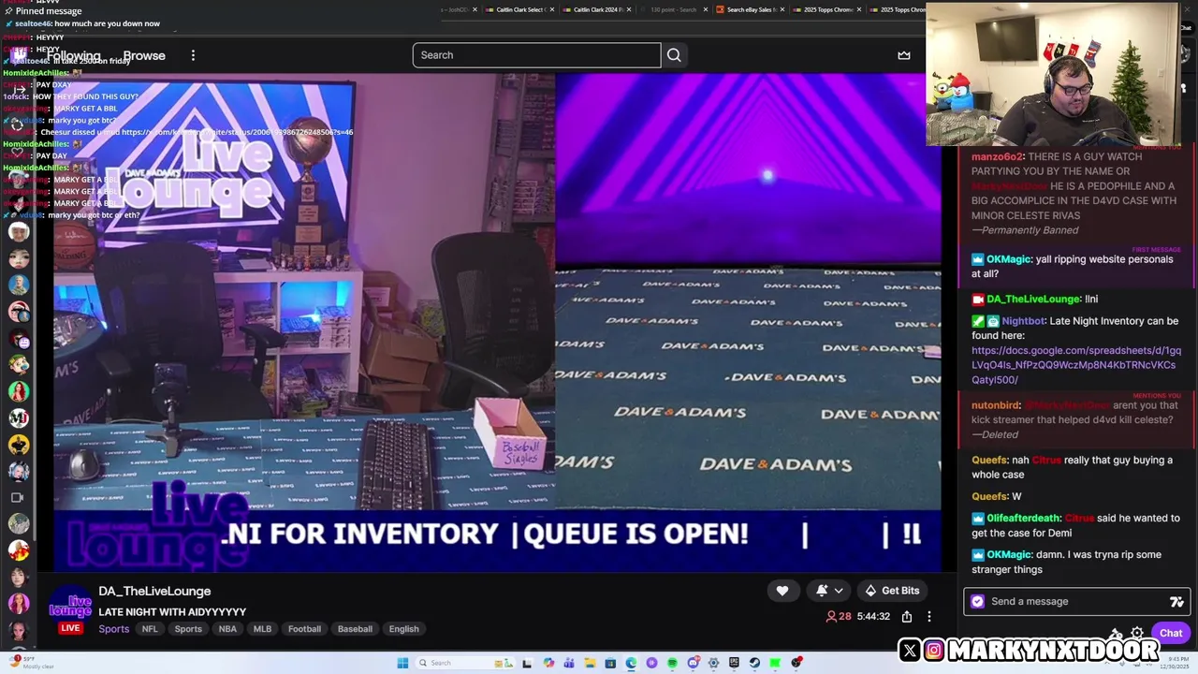Expand followed channels sidebar arrow
This screenshot has width=1198, height=674.
coord(18,90)
